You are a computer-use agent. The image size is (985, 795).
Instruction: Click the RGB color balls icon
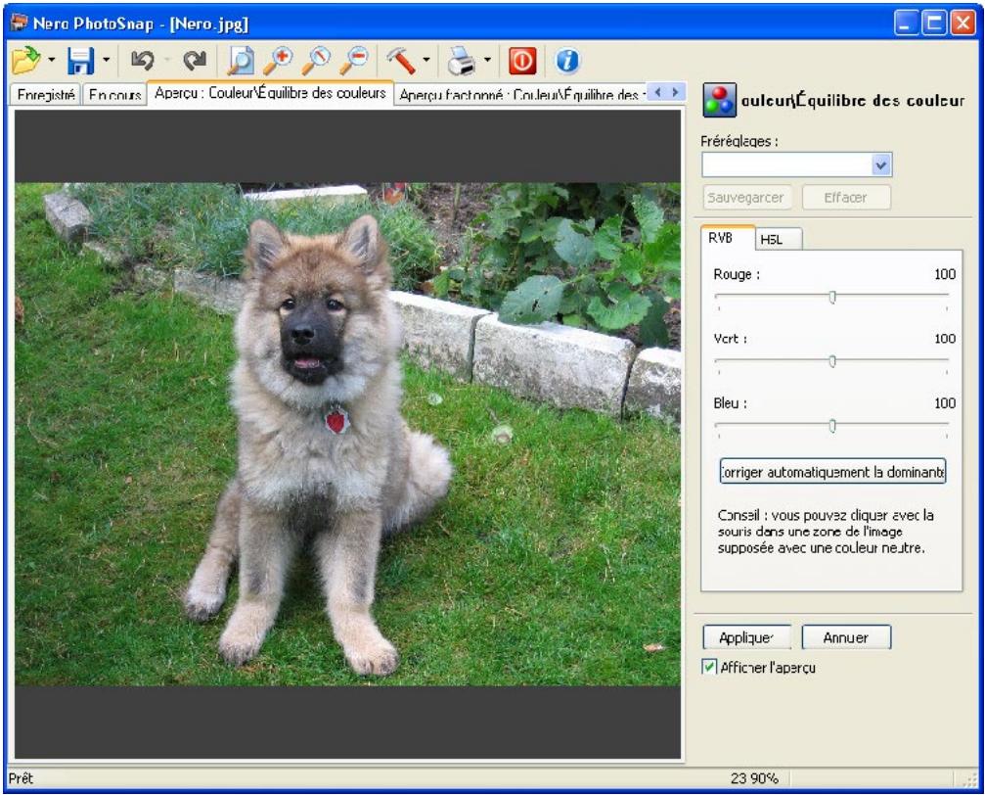click(719, 100)
